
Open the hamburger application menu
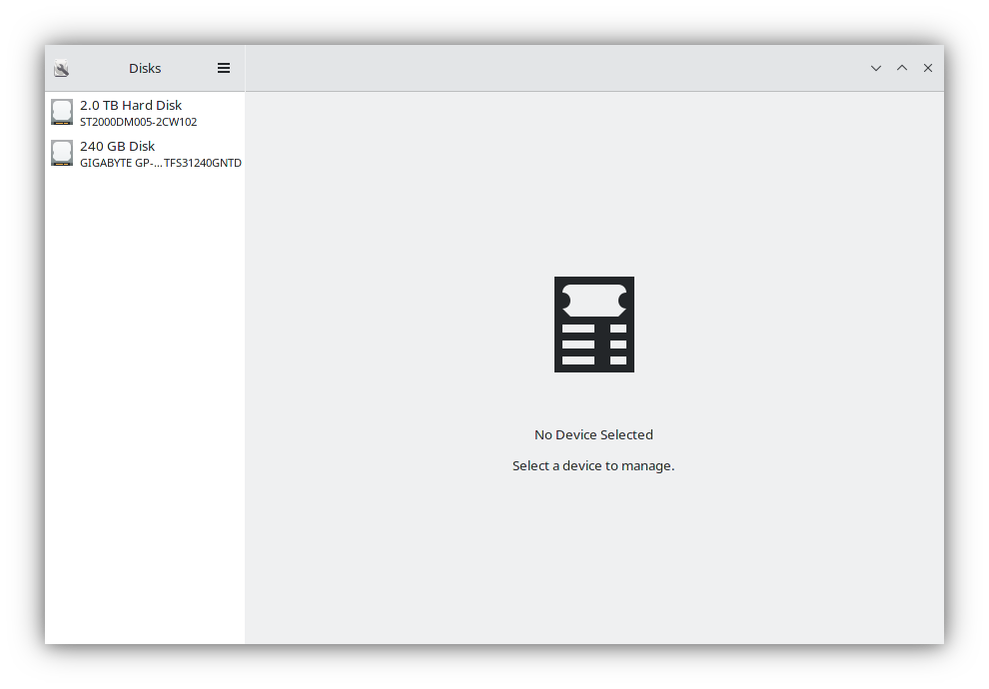(224, 68)
